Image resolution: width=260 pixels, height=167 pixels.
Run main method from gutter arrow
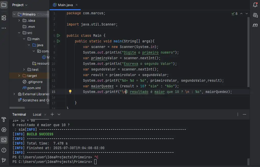point(58,41)
